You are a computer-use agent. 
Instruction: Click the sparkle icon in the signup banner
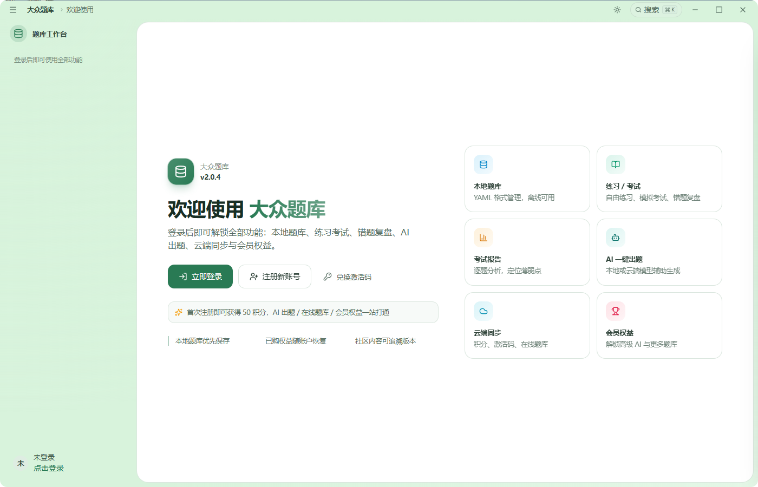tap(179, 312)
